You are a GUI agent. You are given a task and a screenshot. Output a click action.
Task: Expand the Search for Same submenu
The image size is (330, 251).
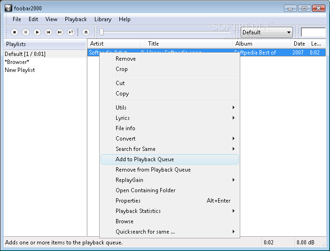tap(170, 149)
